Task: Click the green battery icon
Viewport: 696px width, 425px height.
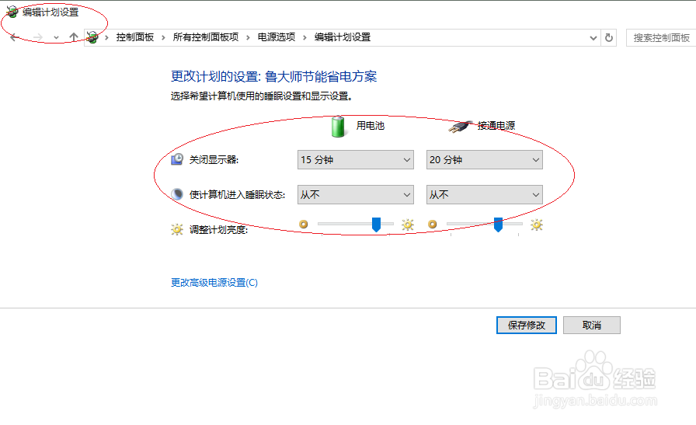Action: pyautogui.click(x=338, y=126)
